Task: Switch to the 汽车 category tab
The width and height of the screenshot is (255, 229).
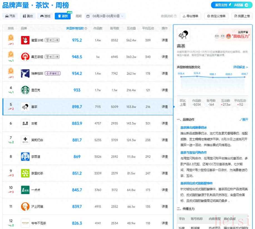Action: (10, 16)
